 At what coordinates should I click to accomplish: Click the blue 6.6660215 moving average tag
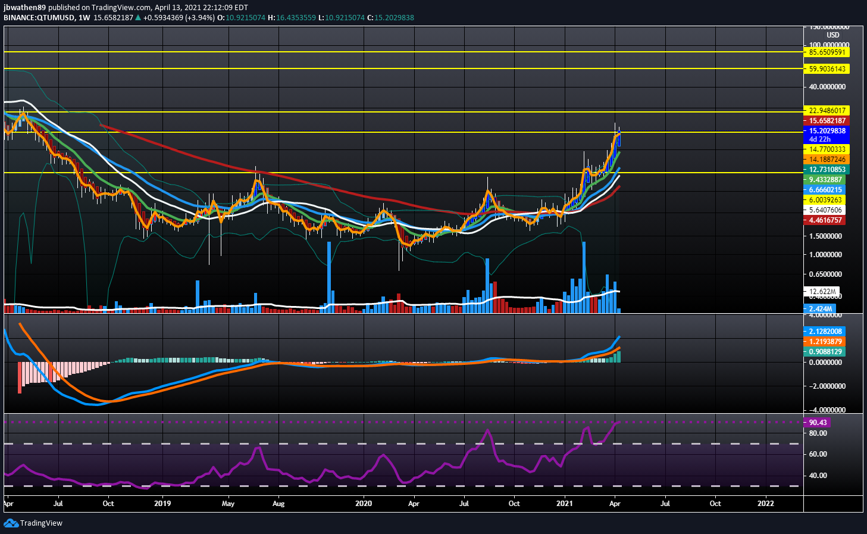[825, 190]
